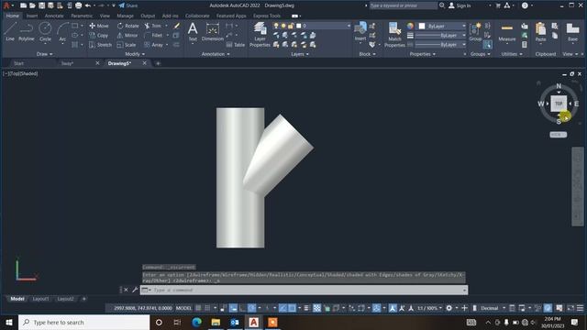Click the Save icon in quick access toolbar
Image resolution: width=587 pixels, height=330 pixels.
[x=41, y=5]
